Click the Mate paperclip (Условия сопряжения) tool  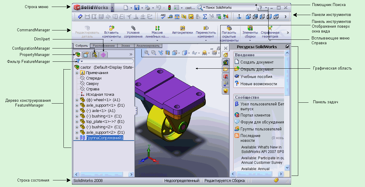[x=134, y=28]
